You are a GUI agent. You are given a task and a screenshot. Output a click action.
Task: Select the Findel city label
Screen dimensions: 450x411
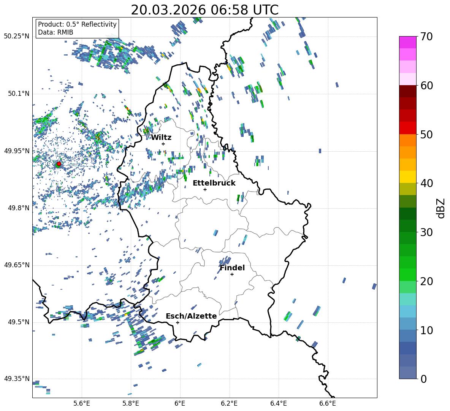[232, 268]
